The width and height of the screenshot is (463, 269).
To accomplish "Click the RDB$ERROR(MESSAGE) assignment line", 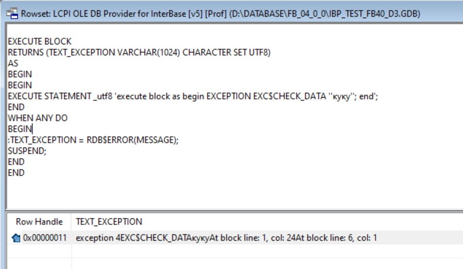I will pyautogui.click(x=93, y=140).
